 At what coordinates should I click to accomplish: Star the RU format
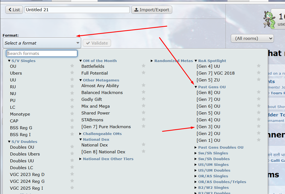72,86
